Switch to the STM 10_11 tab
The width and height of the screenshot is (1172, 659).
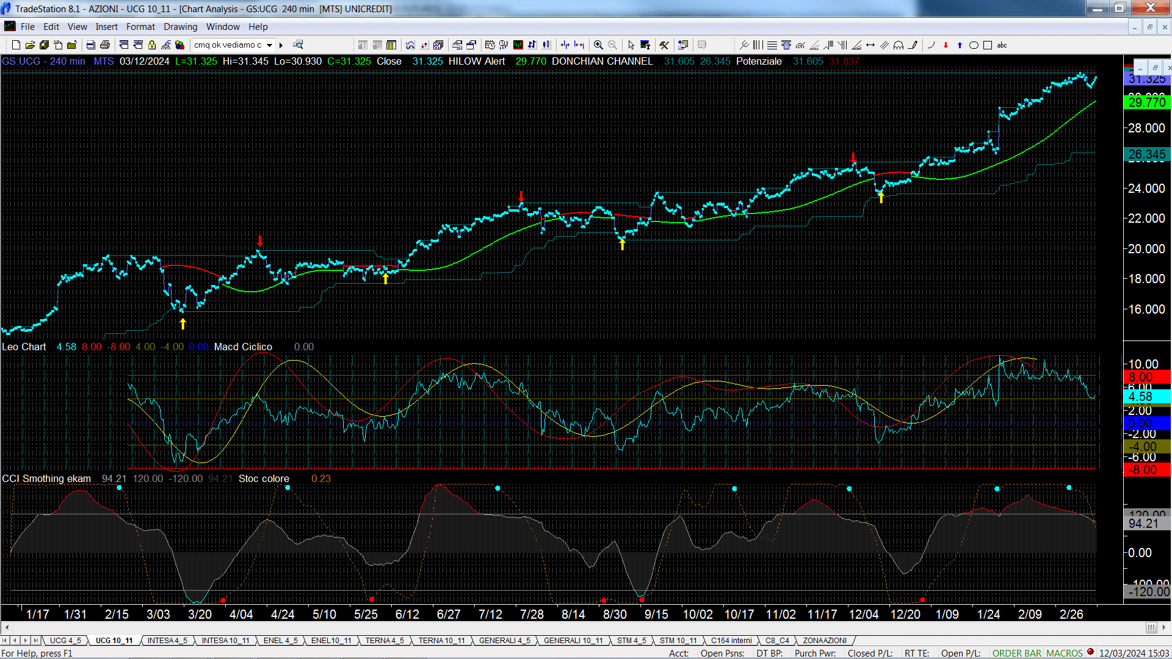coord(678,641)
